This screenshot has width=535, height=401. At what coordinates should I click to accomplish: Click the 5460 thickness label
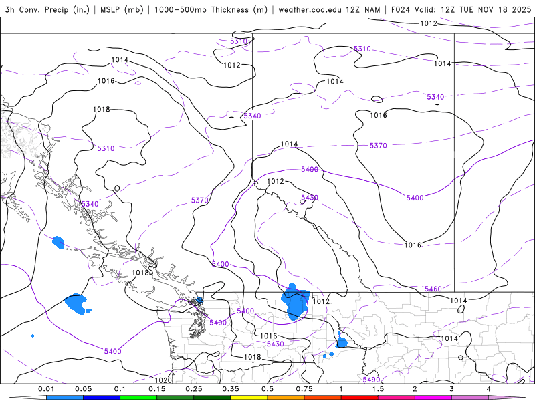tap(433, 289)
